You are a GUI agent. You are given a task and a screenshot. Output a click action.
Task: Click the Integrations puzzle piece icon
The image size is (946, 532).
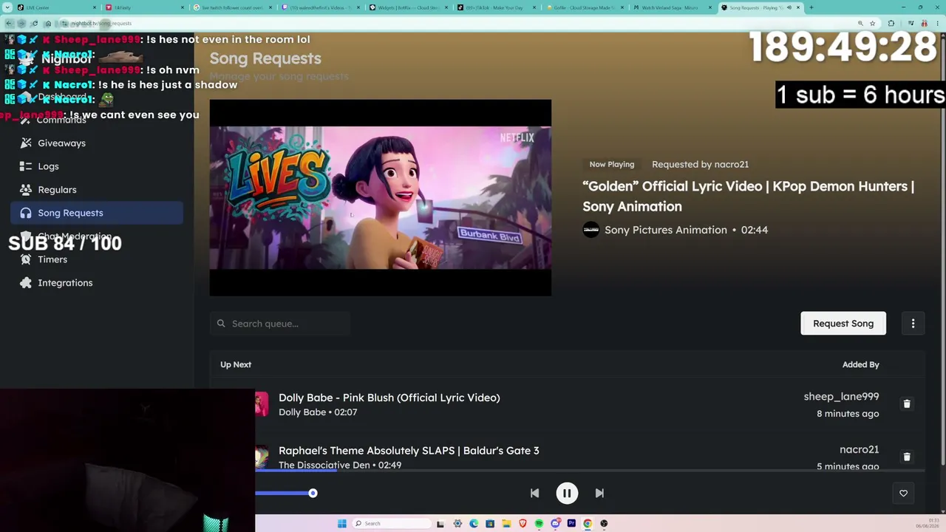[26, 283]
